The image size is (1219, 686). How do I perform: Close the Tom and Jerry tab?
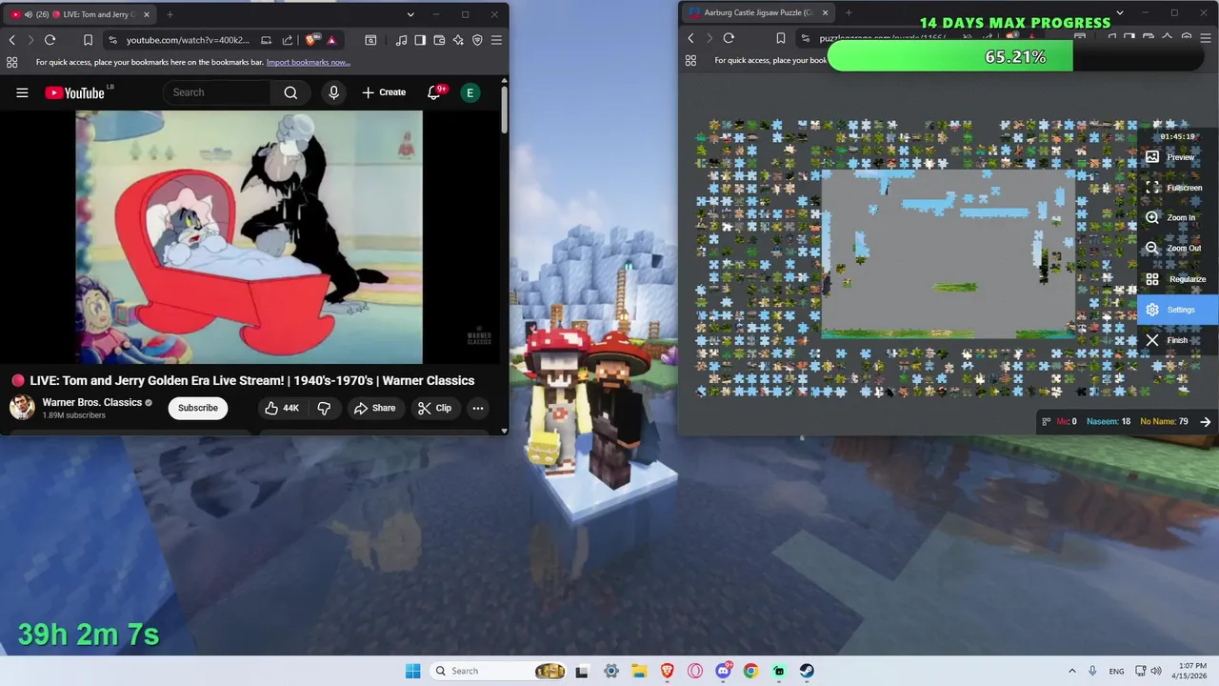(146, 14)
